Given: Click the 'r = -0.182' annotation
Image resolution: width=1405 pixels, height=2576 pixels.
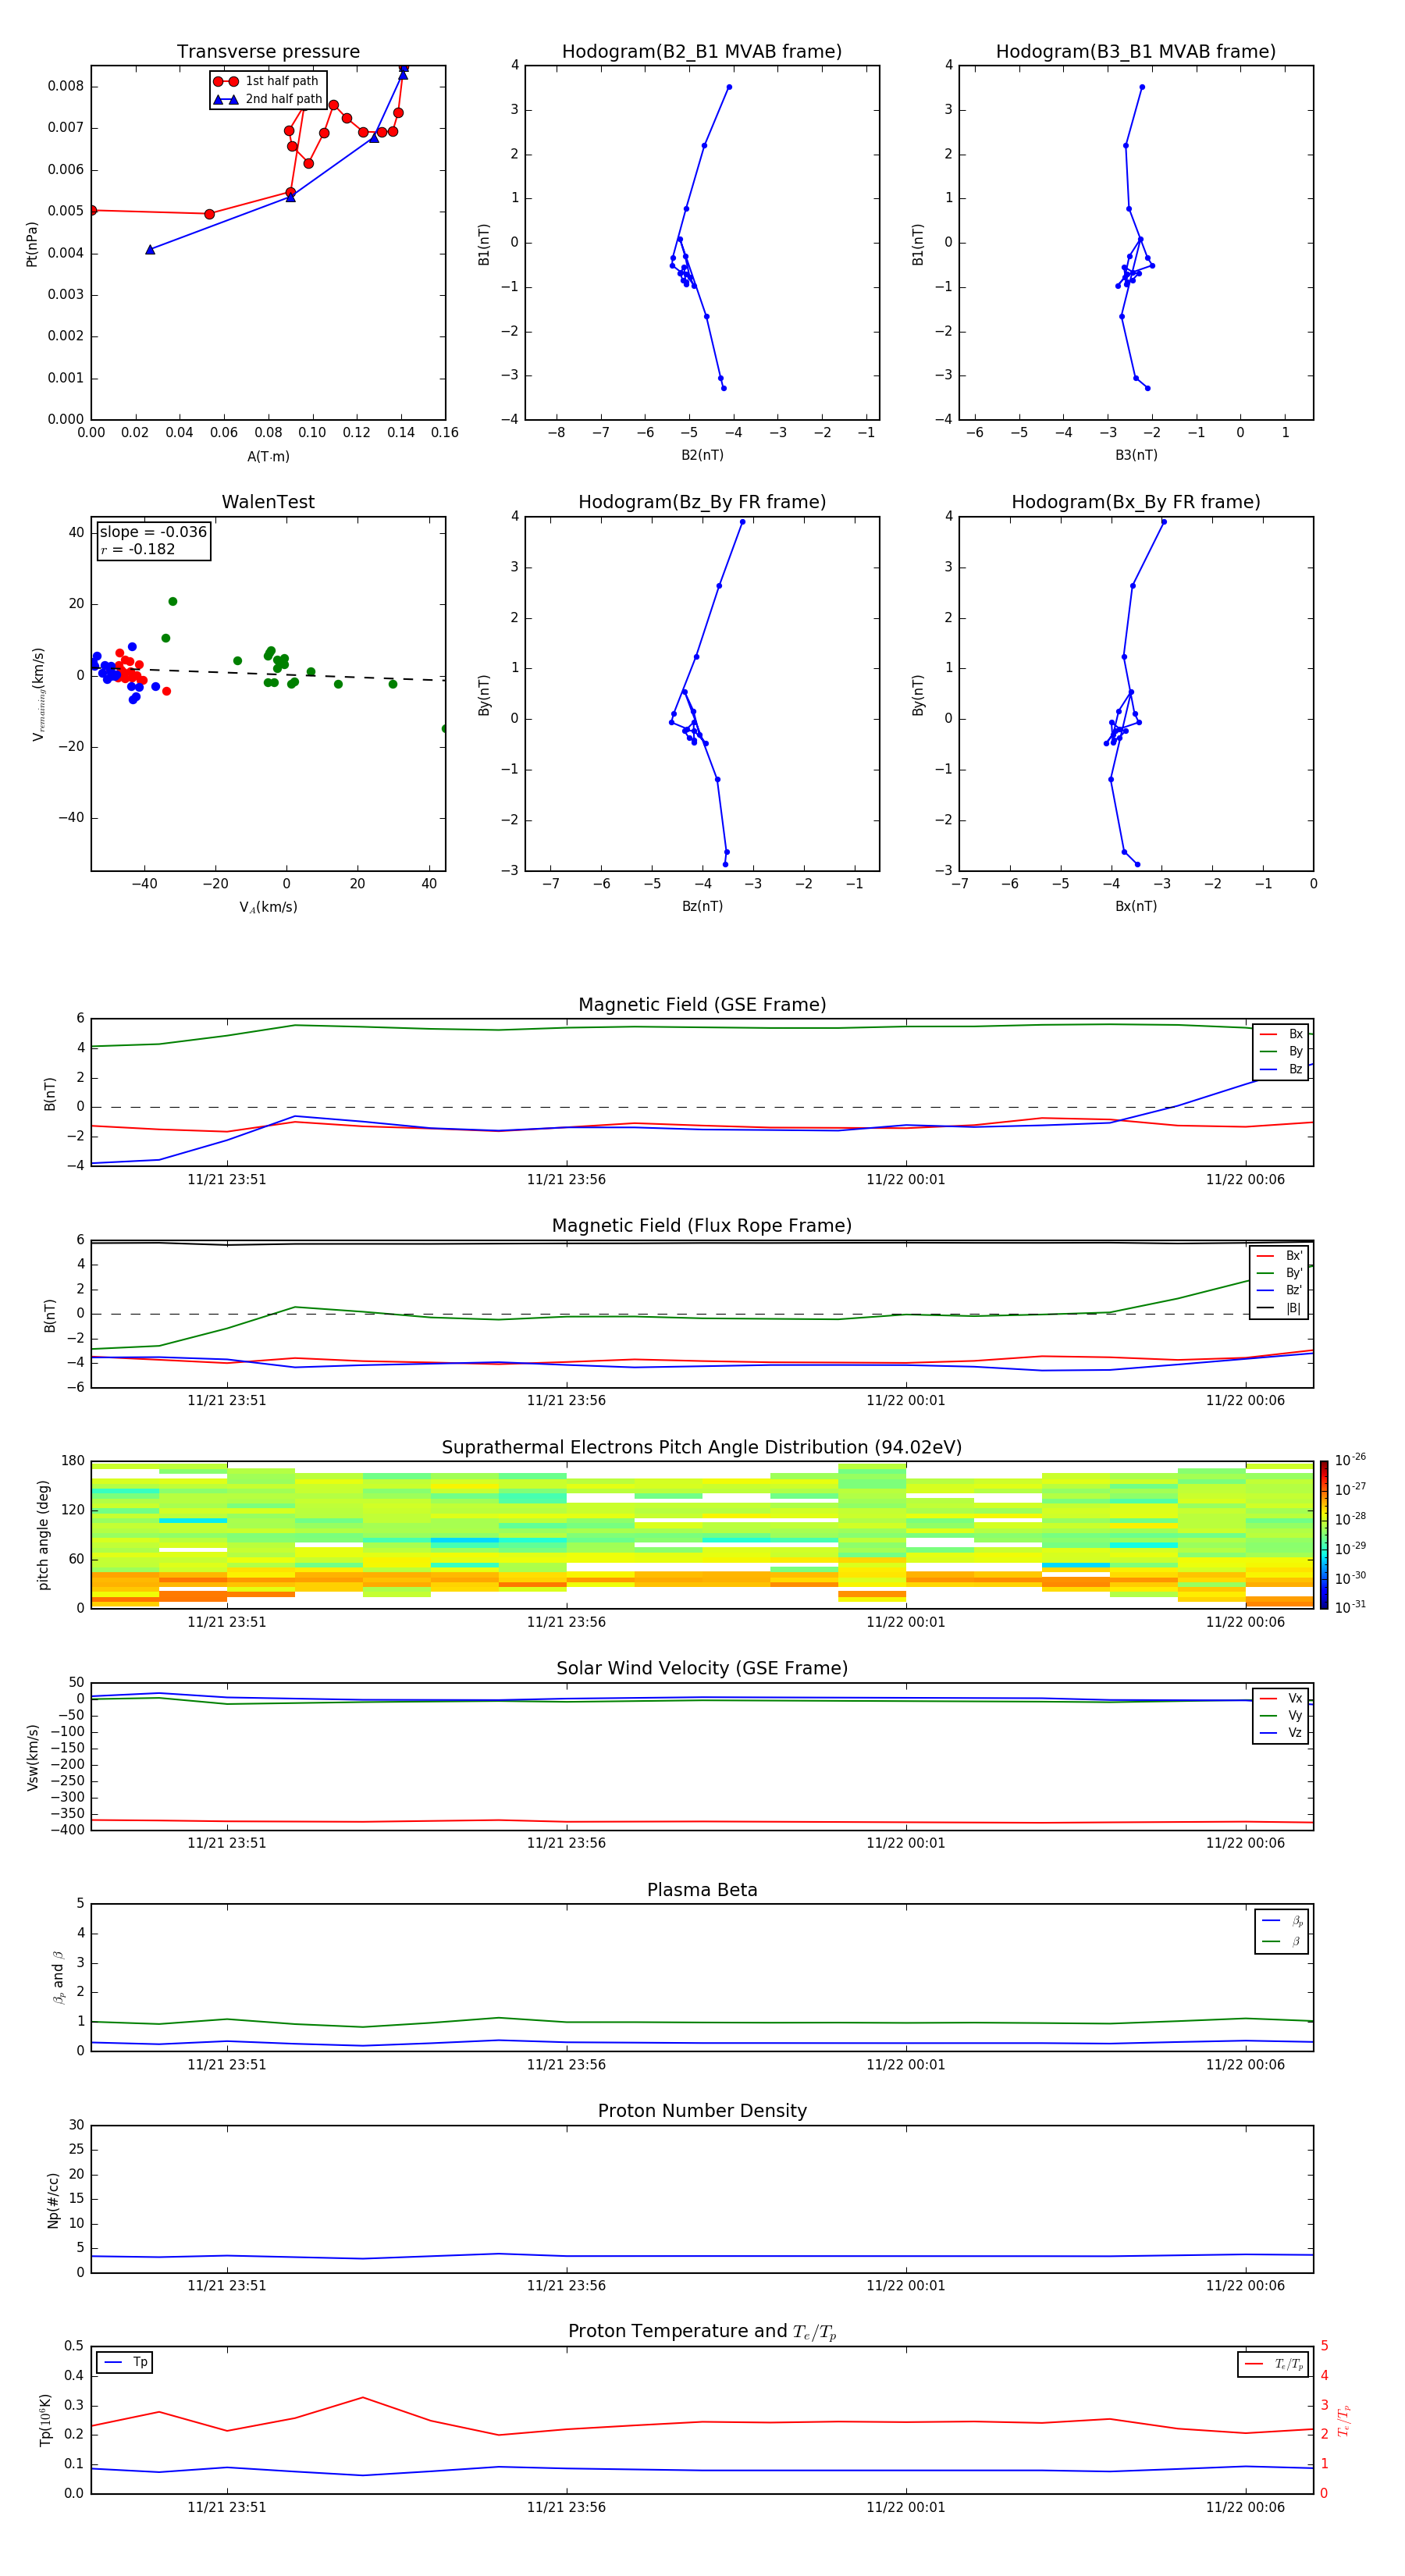Looking at the screenshot, I should tap(138, 549).
